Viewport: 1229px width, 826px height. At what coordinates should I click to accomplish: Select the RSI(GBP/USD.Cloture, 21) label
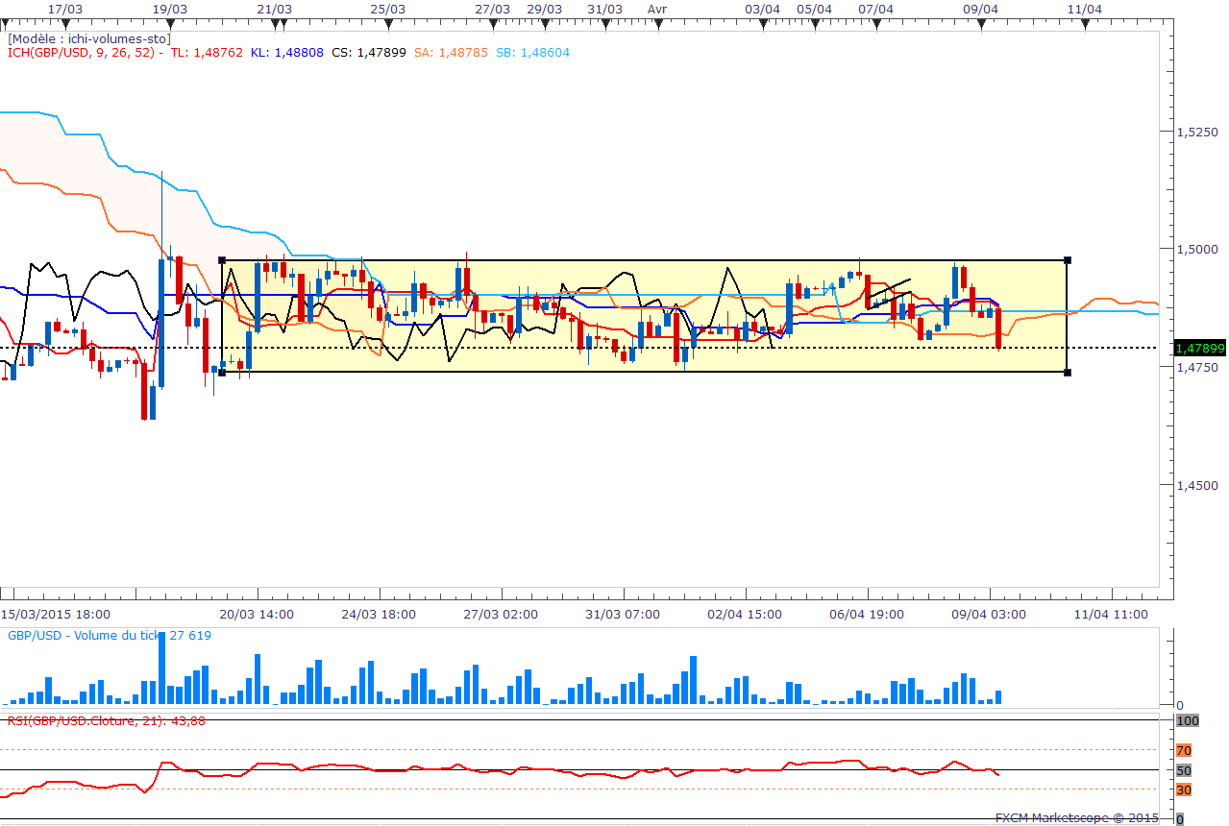coord(106,720)
